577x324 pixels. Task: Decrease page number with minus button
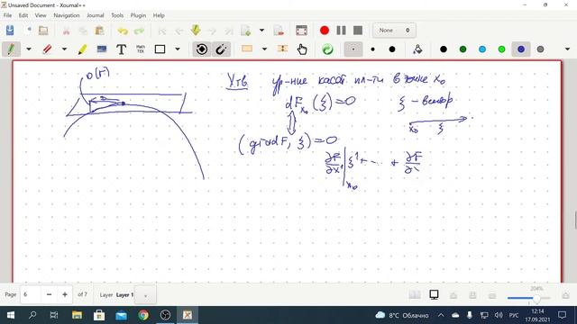click(49, 294)
